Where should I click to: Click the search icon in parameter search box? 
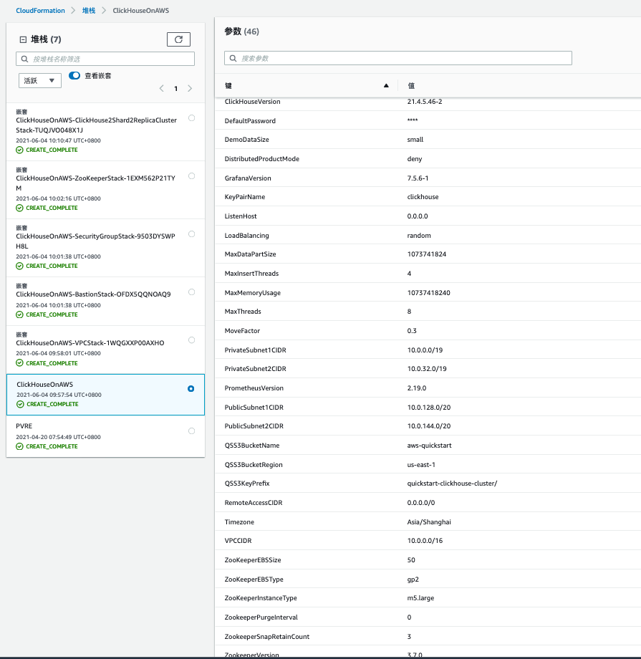click(233, 58)
